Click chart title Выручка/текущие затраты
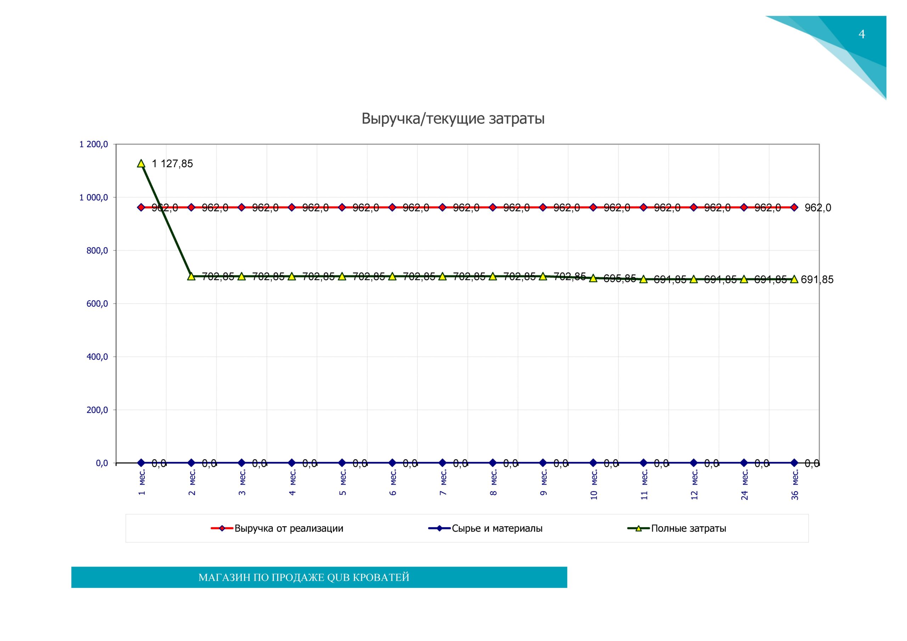 pos(453,119)
